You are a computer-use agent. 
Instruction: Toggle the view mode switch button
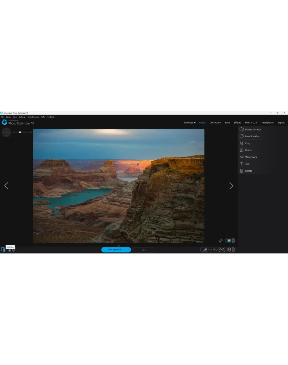(x=229, y=241)
